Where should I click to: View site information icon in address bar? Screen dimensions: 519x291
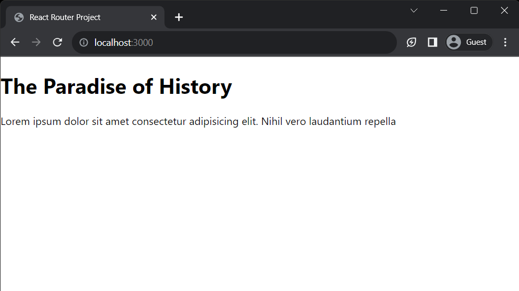(84, 43)
